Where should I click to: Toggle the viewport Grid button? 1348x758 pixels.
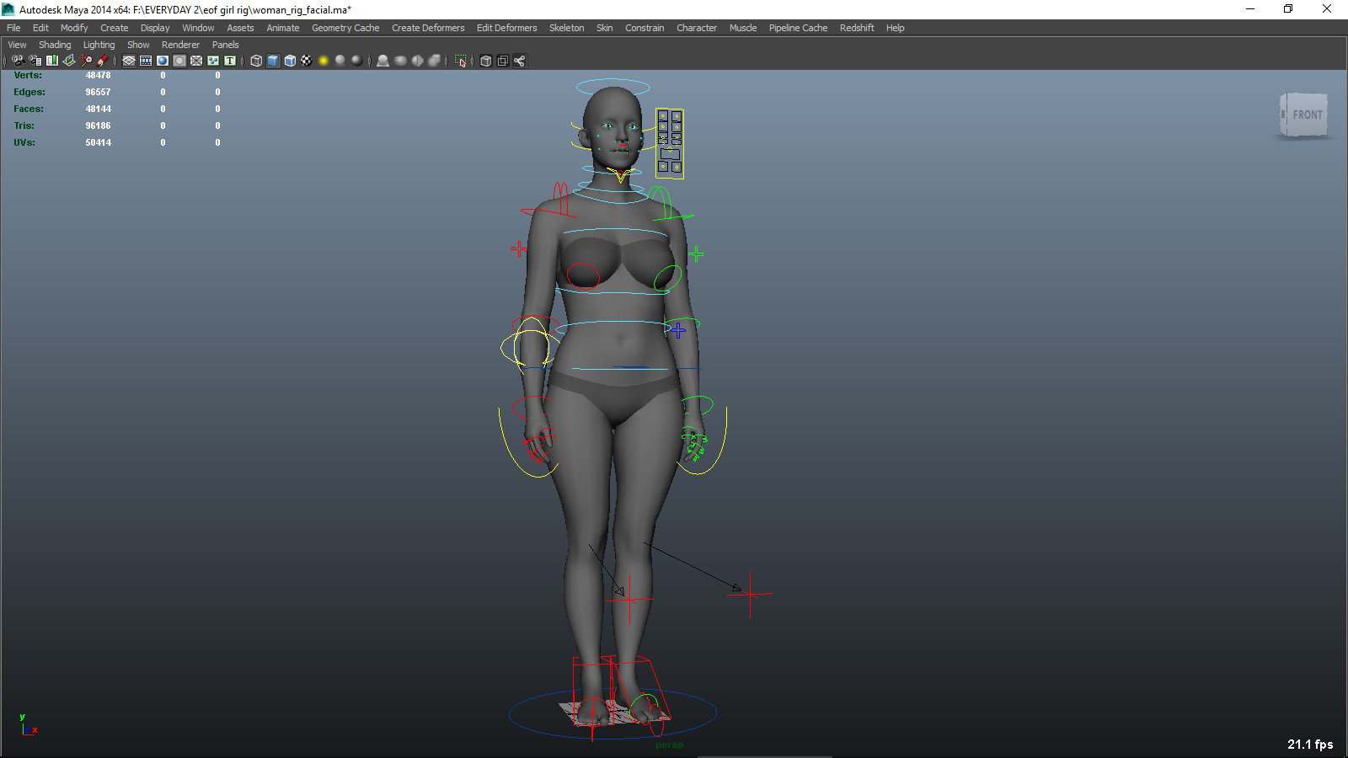pos(129,61)
